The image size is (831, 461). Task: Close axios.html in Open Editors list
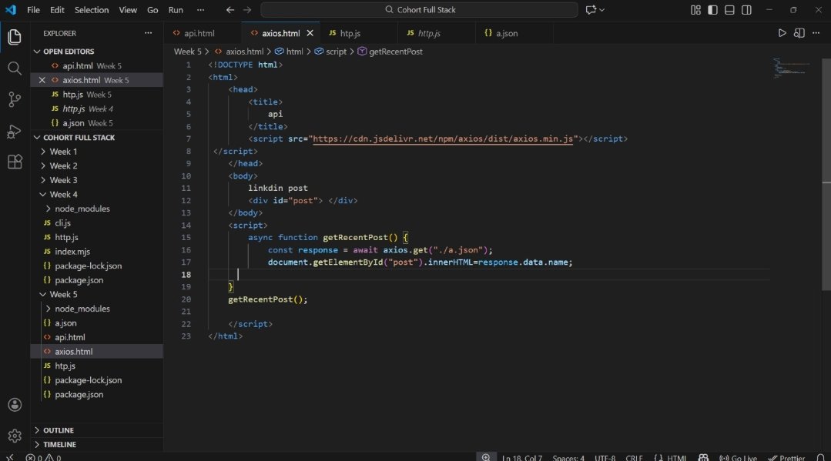[x=42, y=80]
